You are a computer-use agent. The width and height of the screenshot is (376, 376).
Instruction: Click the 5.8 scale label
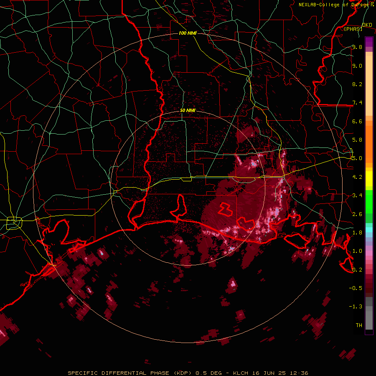[x=357, y=140]
